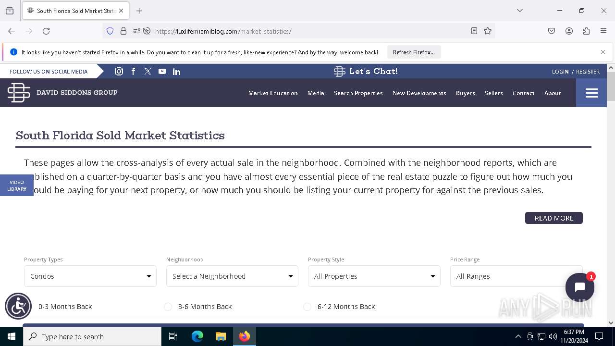Select the 6-12 Months Back option

[307, 307]
